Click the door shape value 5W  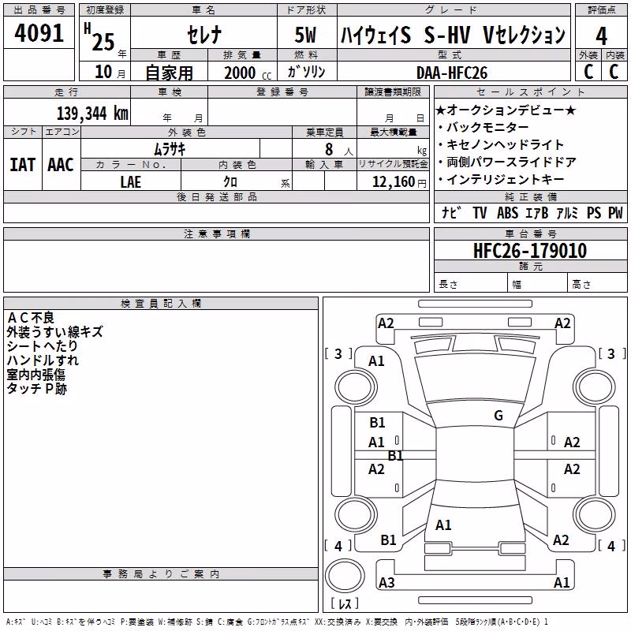(305, 35)
